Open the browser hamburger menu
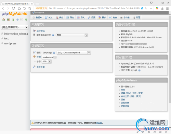 (x=167, y=8)
